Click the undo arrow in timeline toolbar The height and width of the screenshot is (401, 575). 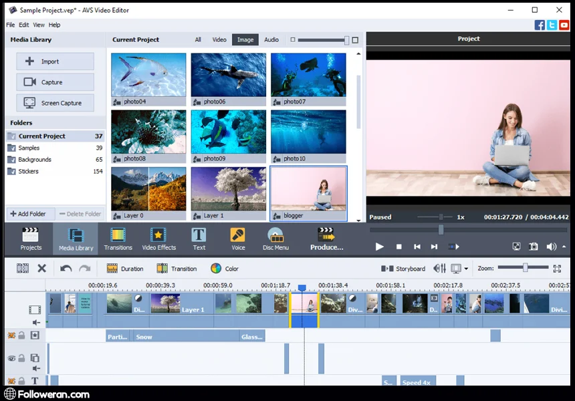coord(66,269)
